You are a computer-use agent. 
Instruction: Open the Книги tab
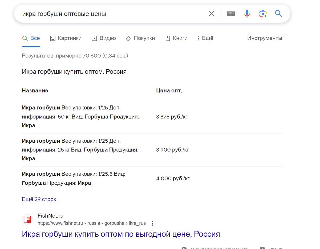[176, 38]
